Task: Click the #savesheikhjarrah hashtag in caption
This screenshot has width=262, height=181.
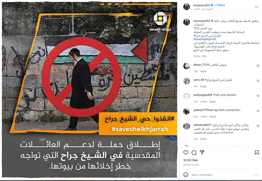Action: [204, 39]
